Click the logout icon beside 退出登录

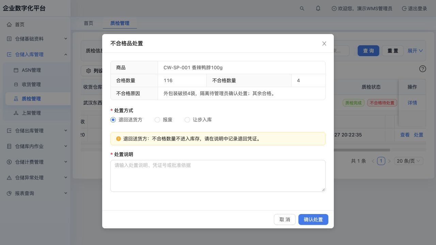pyautogui.click(x=404, y=9)
